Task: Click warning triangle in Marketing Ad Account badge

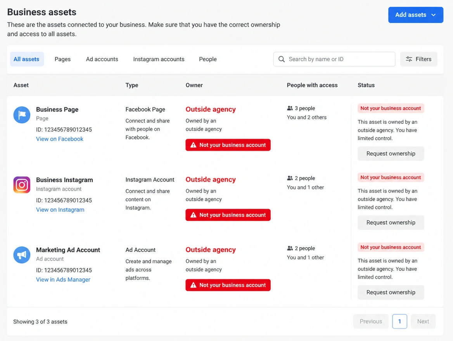Action: 193,285
